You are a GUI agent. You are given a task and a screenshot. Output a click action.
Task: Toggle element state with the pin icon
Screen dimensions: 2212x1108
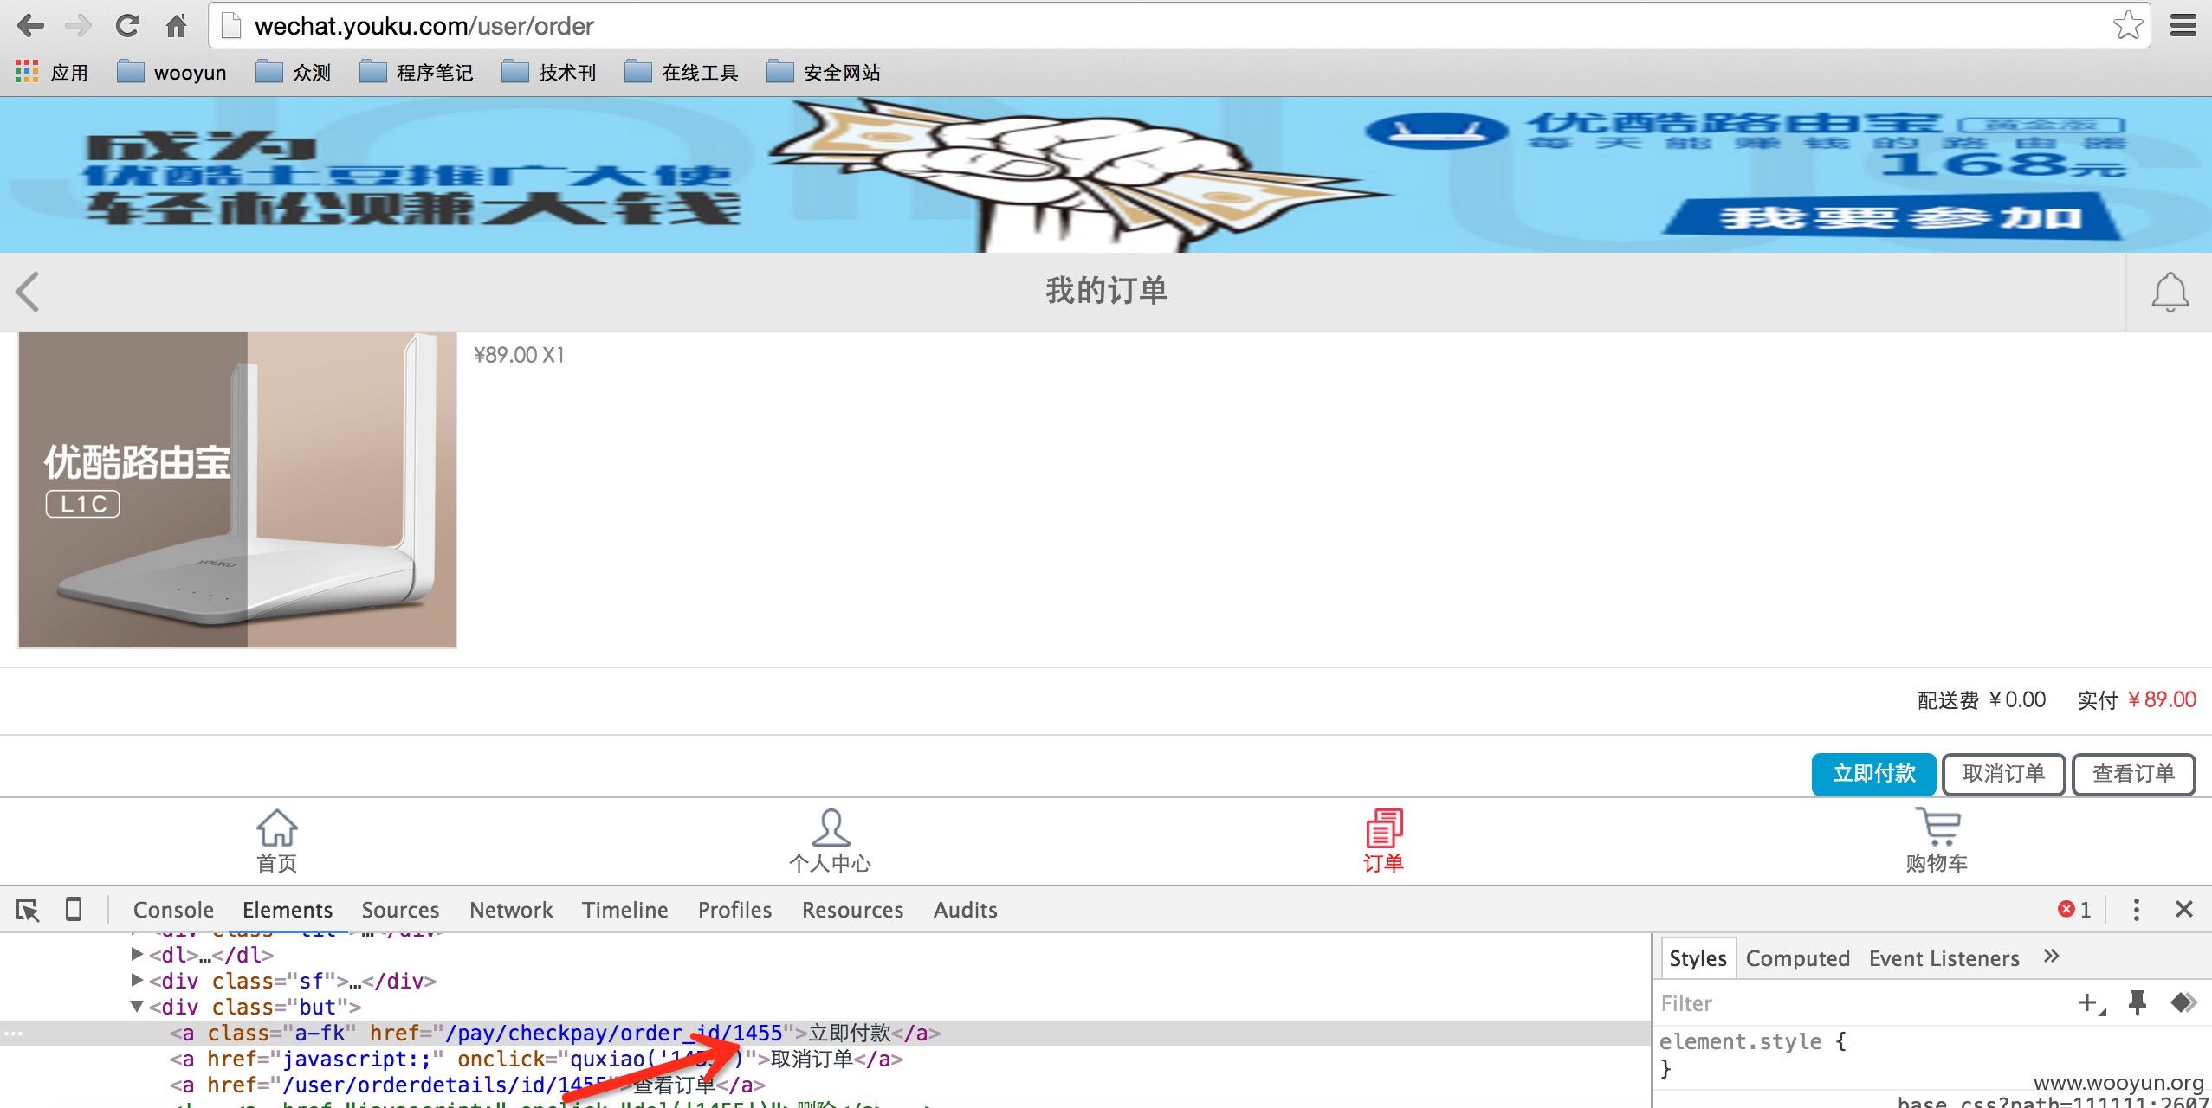pyautogui.click(x=2137, y=1004)
